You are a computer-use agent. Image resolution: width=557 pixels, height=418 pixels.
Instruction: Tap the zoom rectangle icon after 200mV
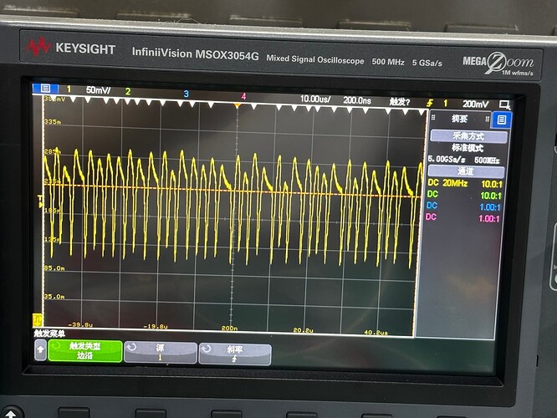click(x=504, y=104)
